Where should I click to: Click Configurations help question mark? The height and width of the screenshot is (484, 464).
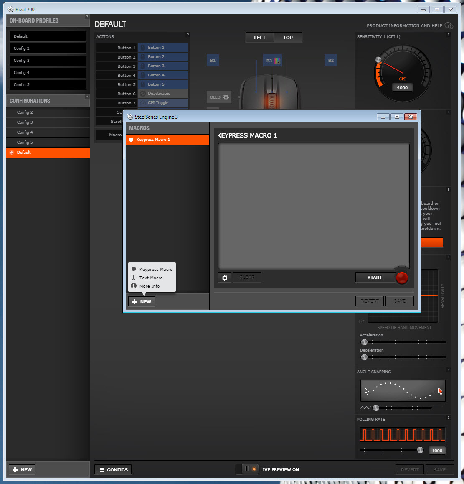87,97
